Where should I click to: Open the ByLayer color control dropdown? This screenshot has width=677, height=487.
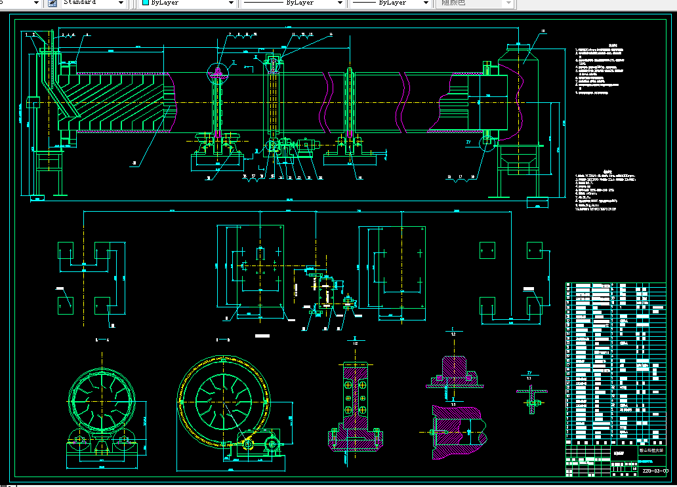click(188, 3)
